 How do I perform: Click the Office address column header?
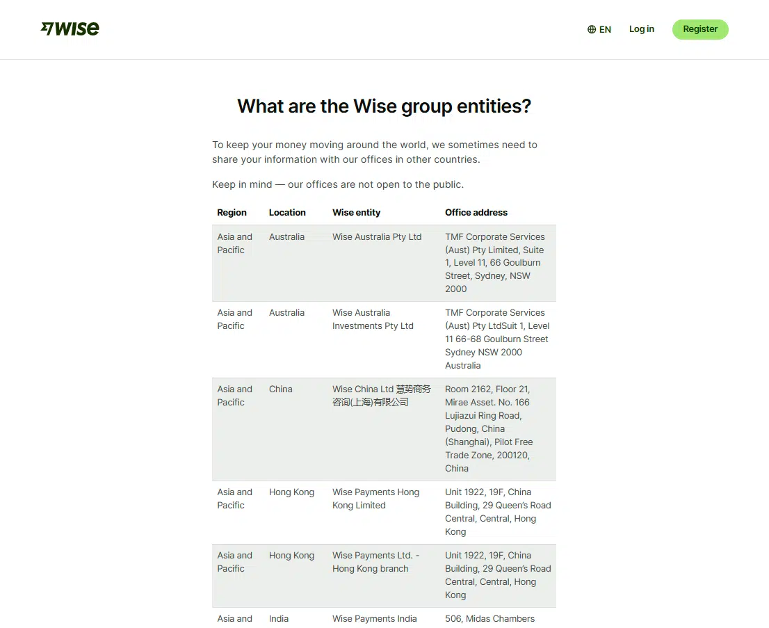point(476,213)
